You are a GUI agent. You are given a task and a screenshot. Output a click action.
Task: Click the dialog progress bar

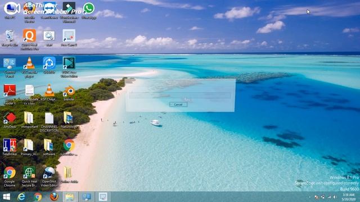pyautogui.click(x=180, y=95)
